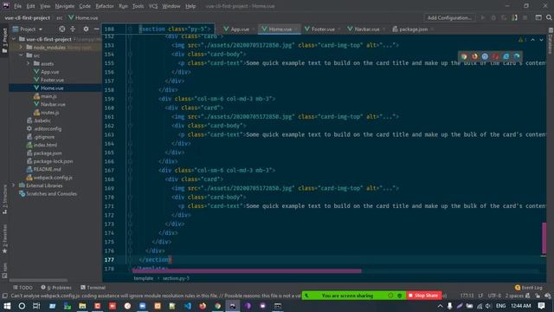Open Windows Start menu
The image size is (554, 312).
tap(7, 306)
